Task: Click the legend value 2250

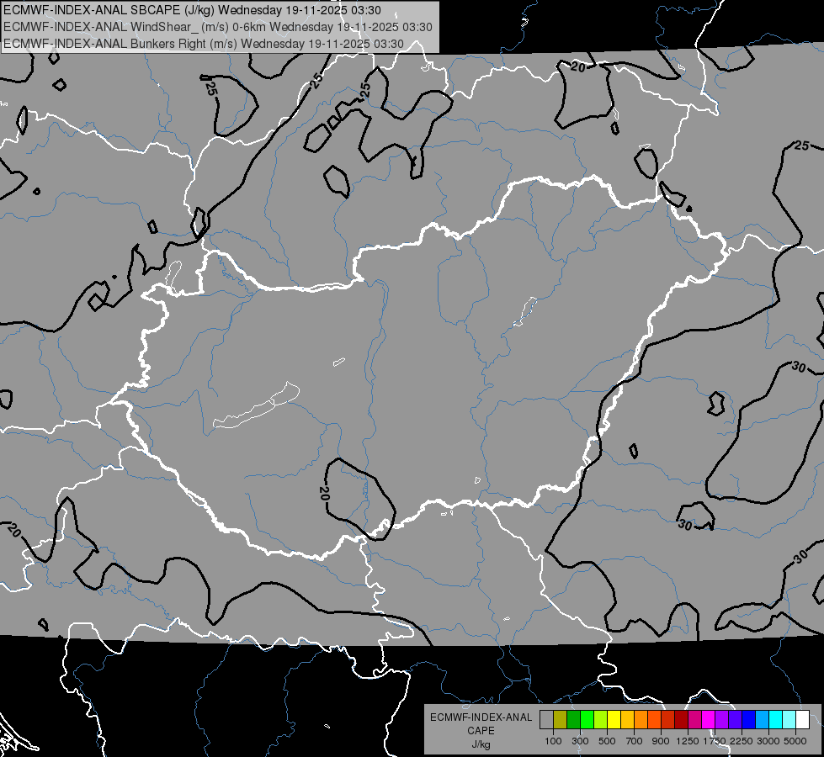Action: 742,741
